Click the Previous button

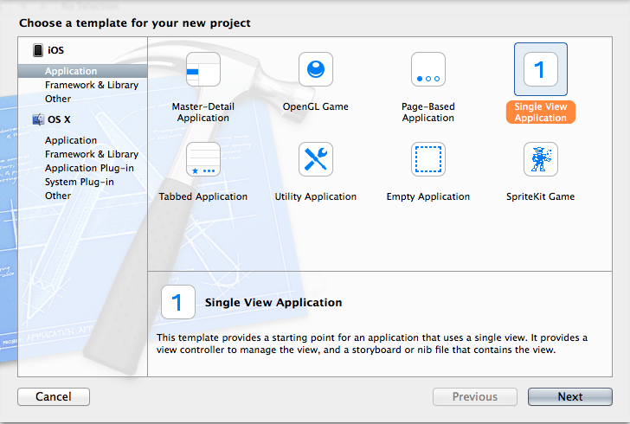[475, 396]
